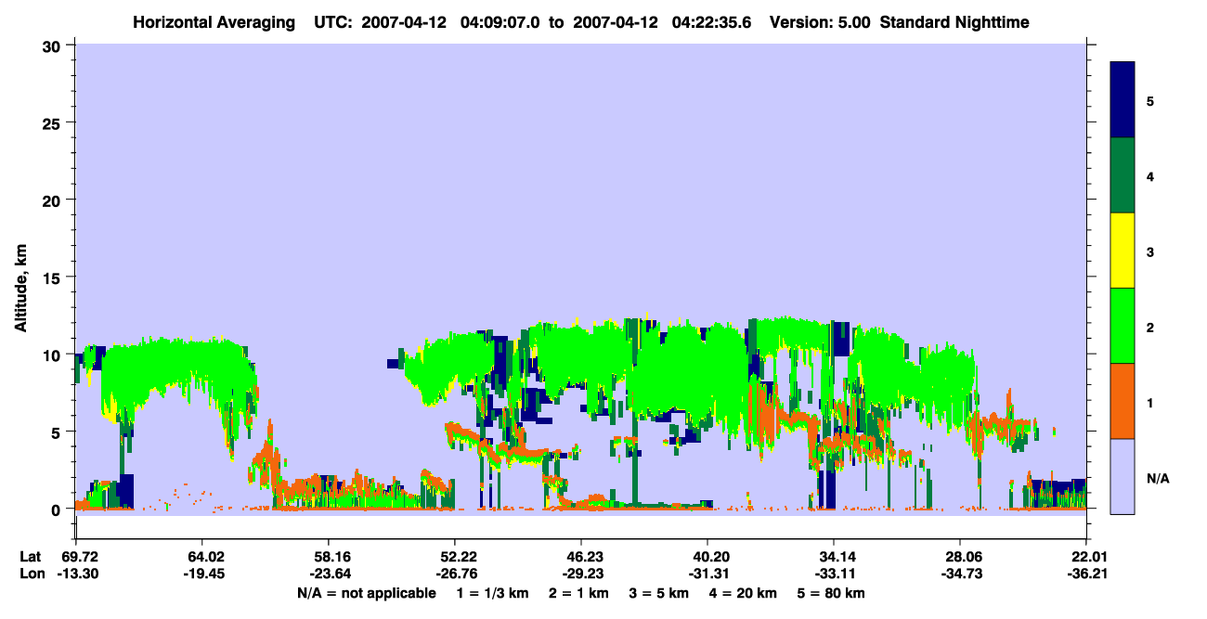Click the bright green level 2 legend swatch
This screenshot has height=619, width=1207.
[1123, 326]
